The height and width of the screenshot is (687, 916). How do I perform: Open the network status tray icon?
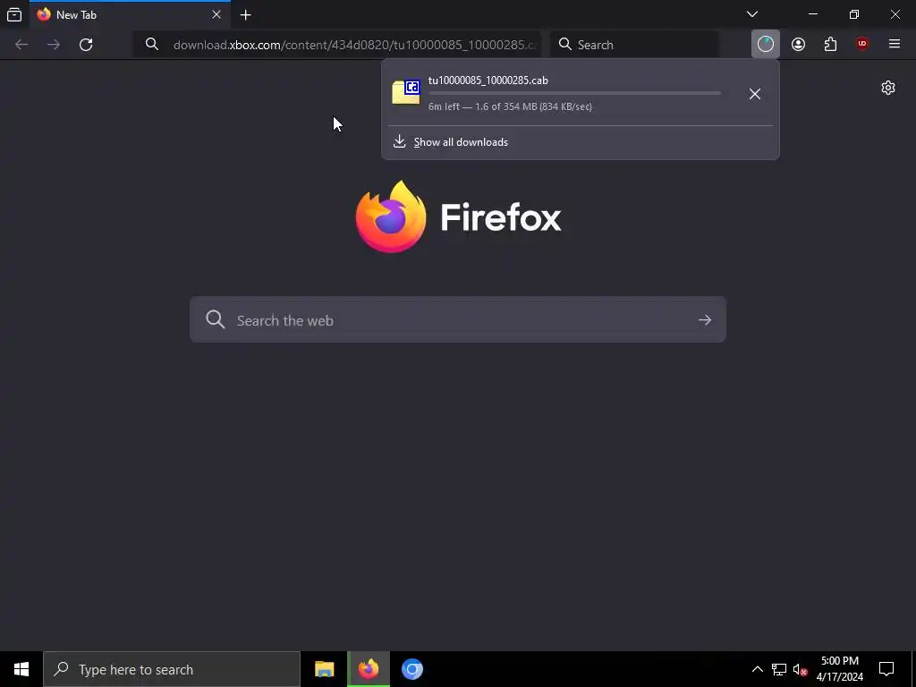coord(779,669)
